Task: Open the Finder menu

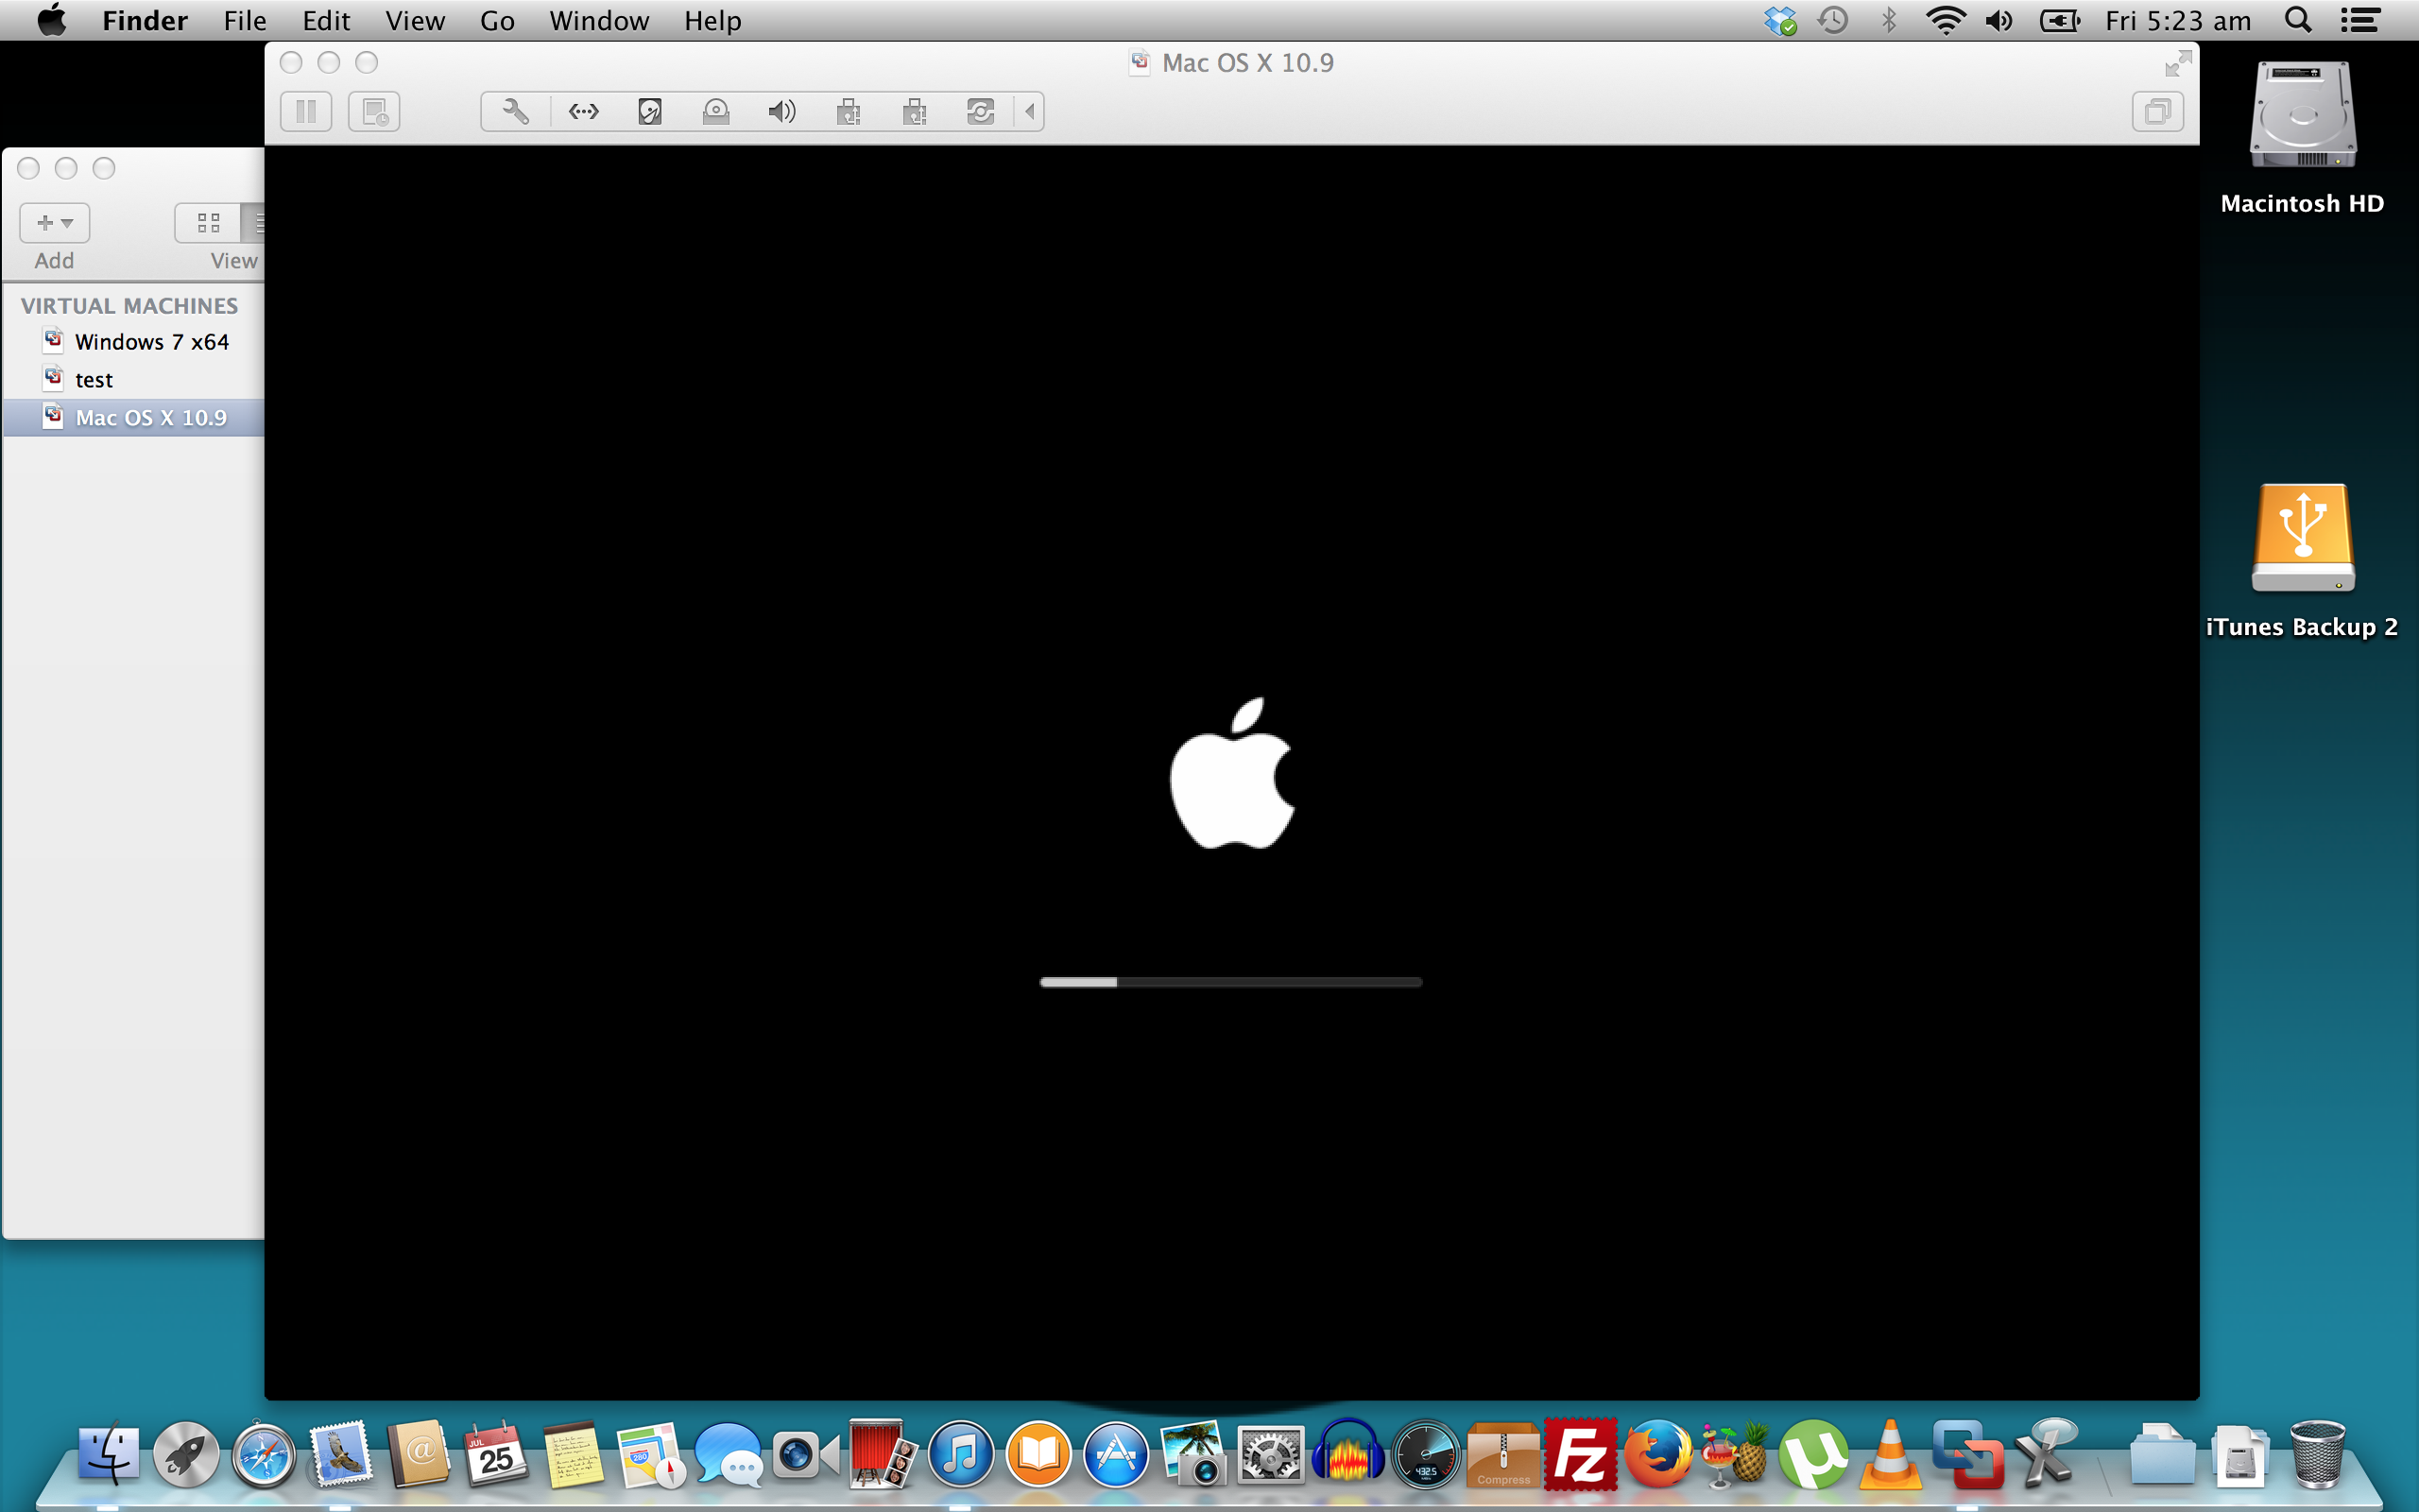Action: pyautogui.click(x=145, y=20)
